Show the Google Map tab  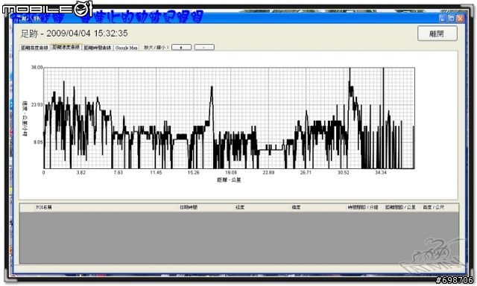pos(127,48)
